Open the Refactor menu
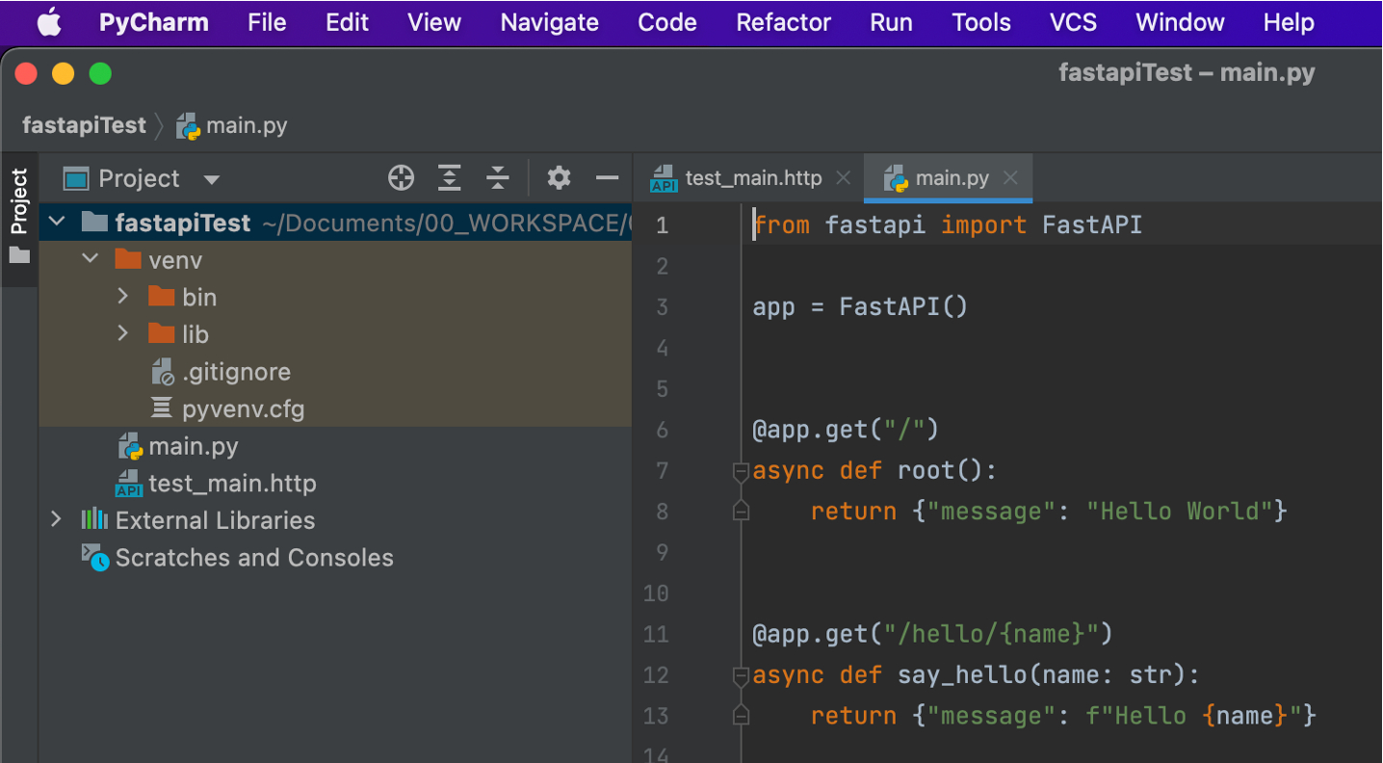Image resolution: width=1383 pixels, height=763 pixels. pos(784,22)
